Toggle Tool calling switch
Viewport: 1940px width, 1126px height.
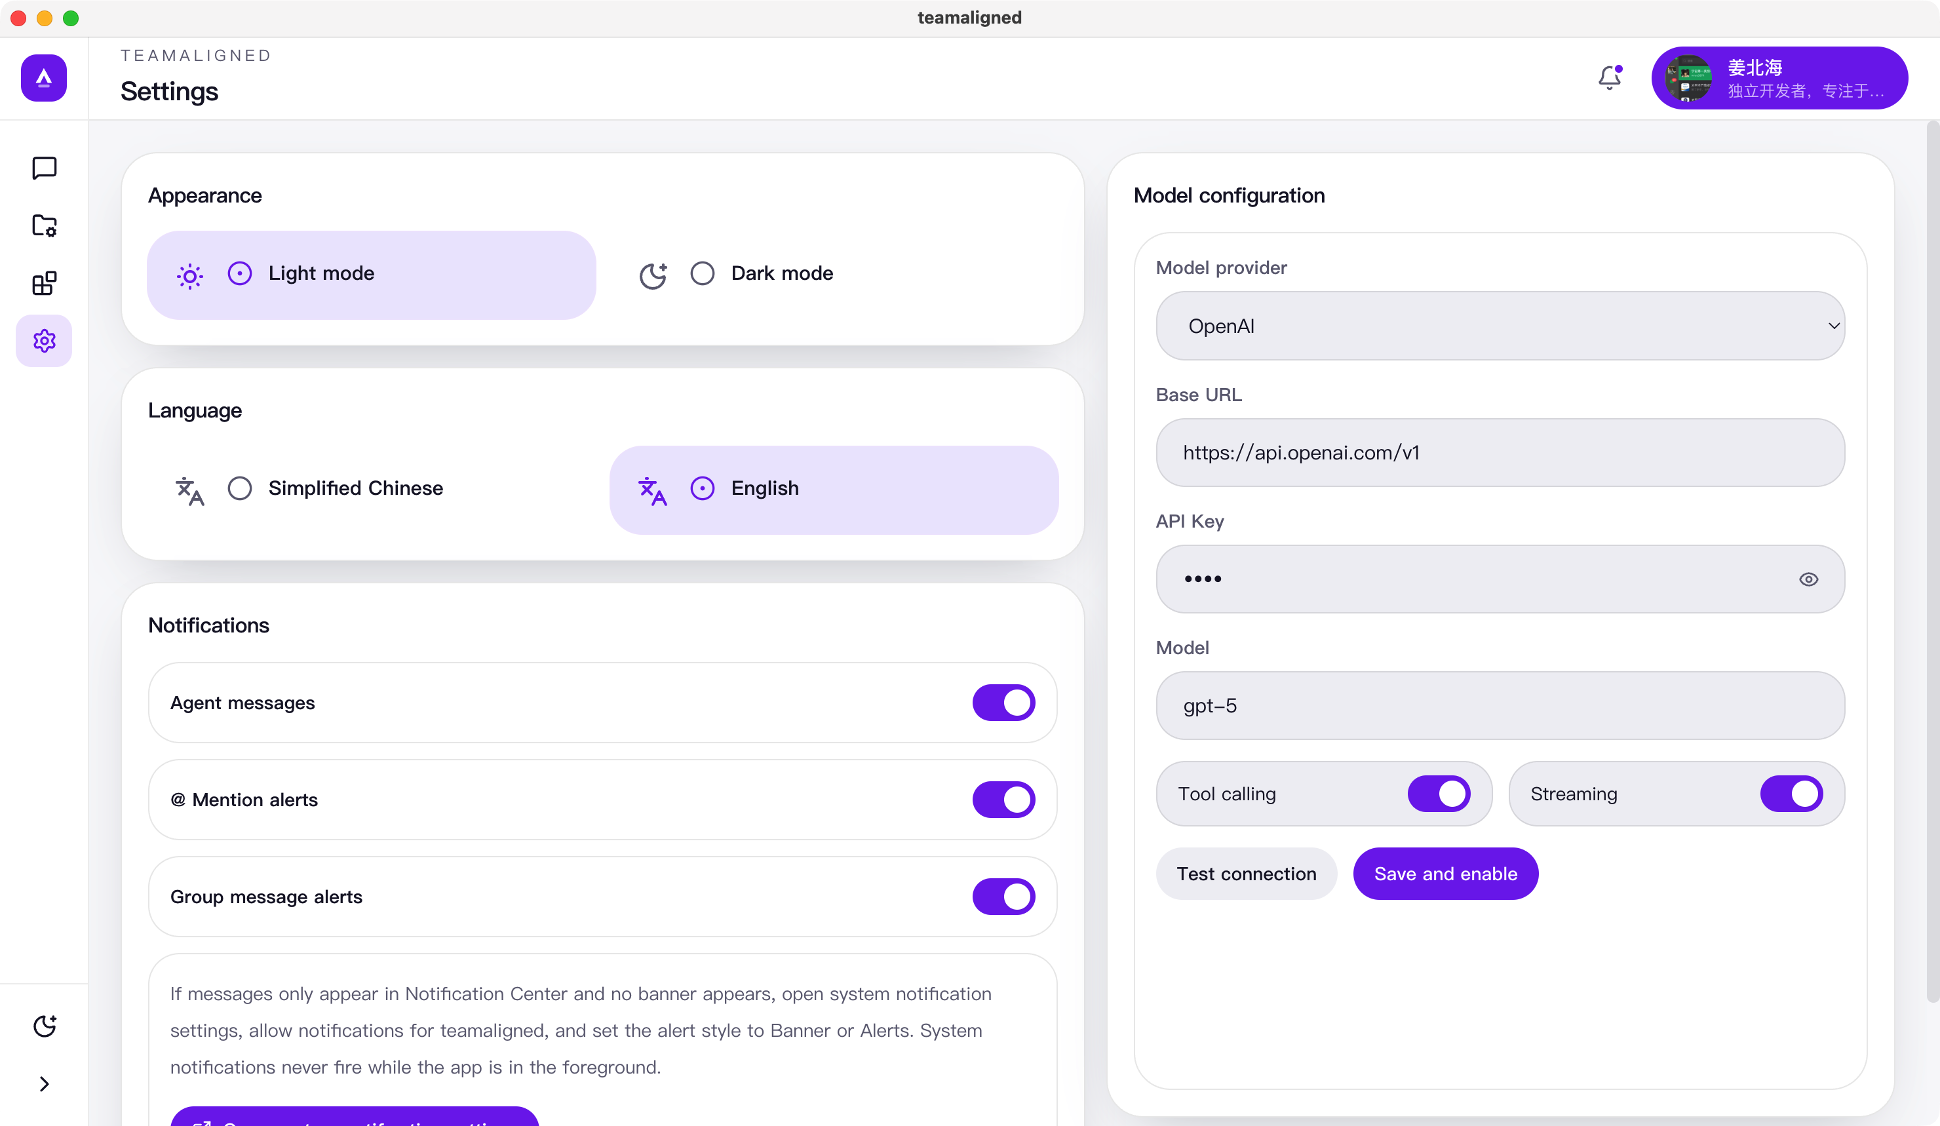click(1439, 794)
